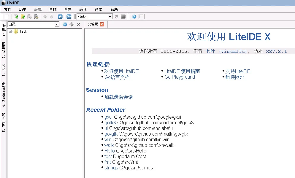
Task: Click the side panel gear settings icon
Action: click(x=65, y=24)
